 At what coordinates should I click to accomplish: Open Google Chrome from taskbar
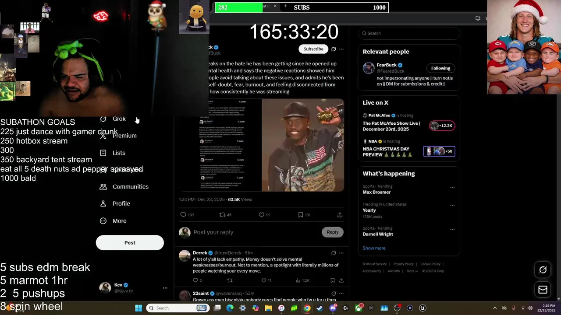pyautogui.click(x=307, y=308)
